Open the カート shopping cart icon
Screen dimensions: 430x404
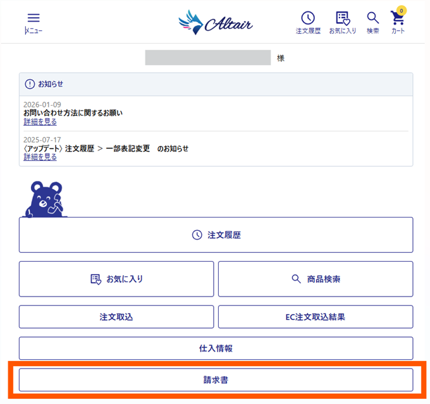[x=397, y=18]
